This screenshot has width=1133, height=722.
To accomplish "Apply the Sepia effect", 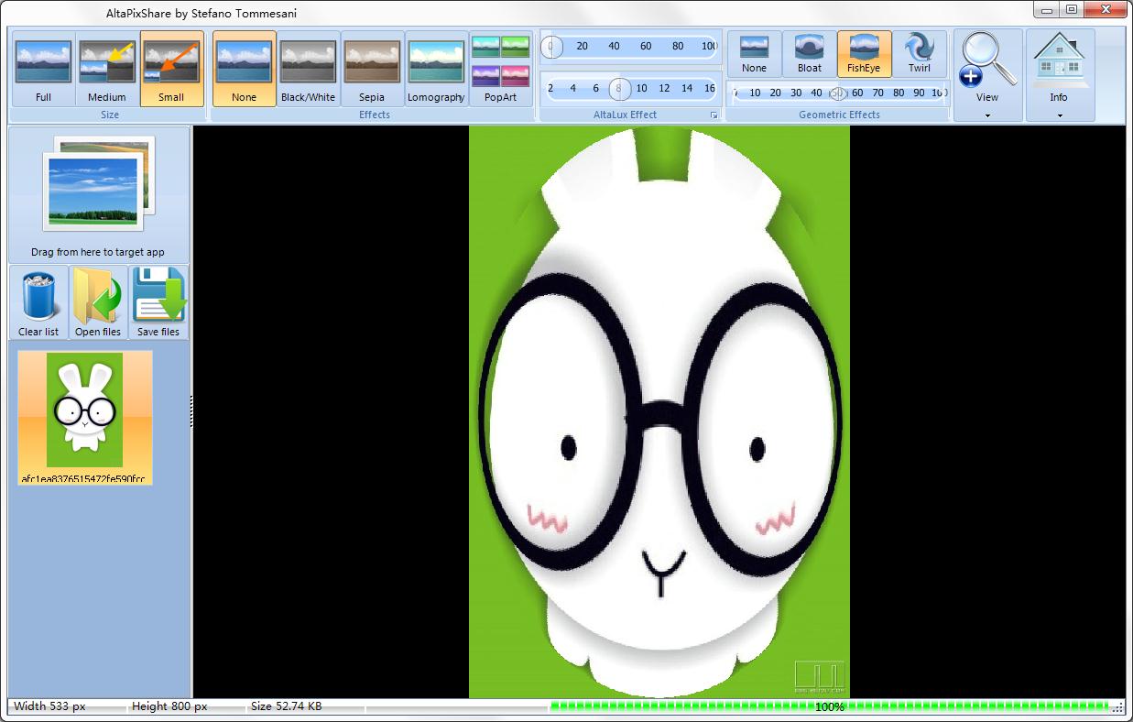I will [x=372, y=70].
